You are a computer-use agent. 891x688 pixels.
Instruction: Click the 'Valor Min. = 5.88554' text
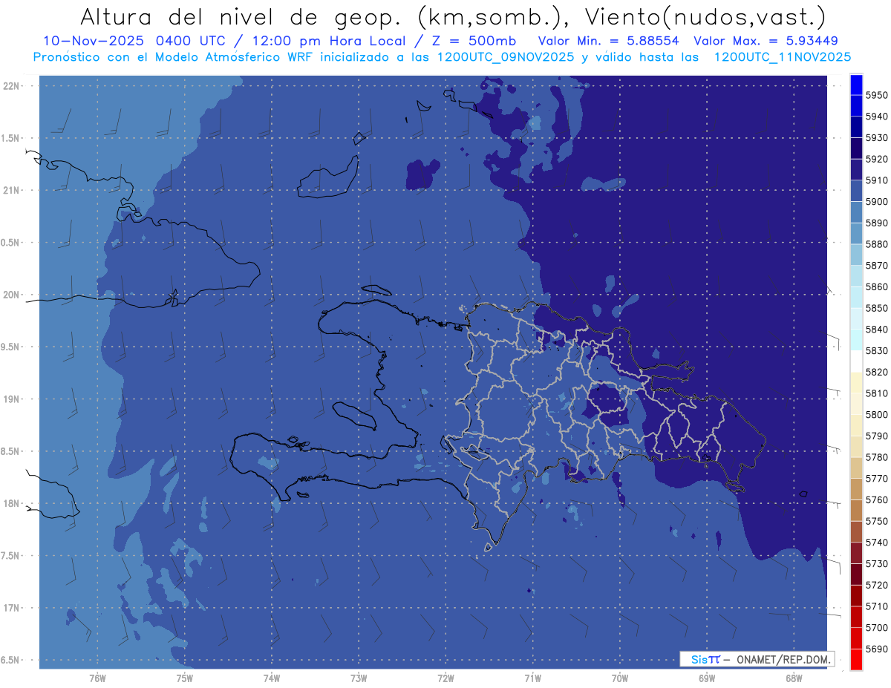[x=610, y=41]
